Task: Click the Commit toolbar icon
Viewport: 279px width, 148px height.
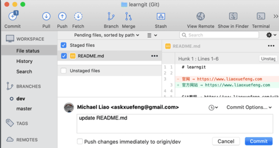Action: click(13, 16)
